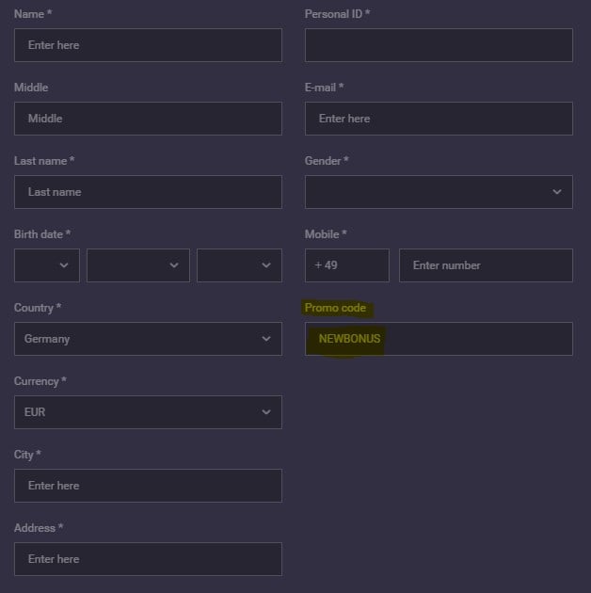The image size is (591, 593).
Task: Open the middle Birth date dropdown
Action: (x=138, y=265)
